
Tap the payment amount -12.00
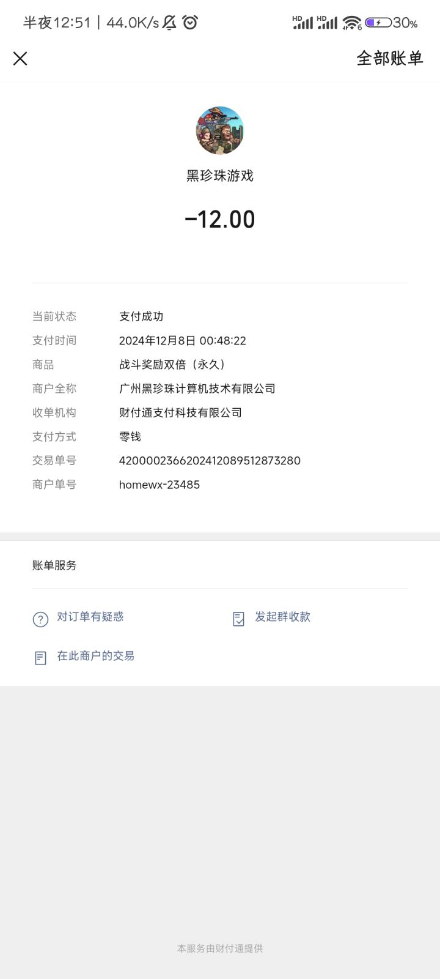[x=220, y=219]
